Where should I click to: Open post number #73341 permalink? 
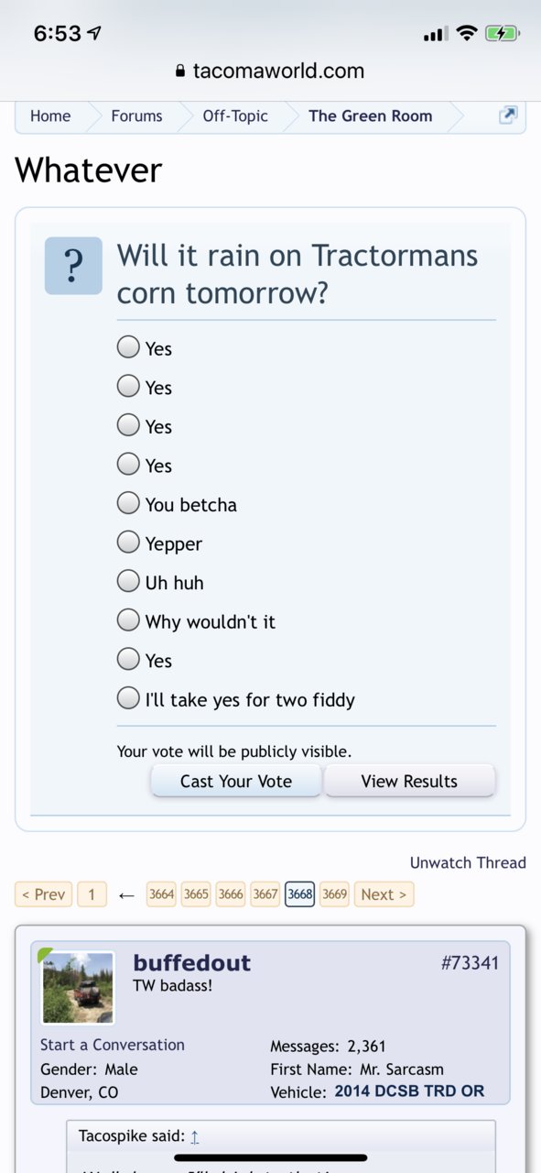(470, 963)
